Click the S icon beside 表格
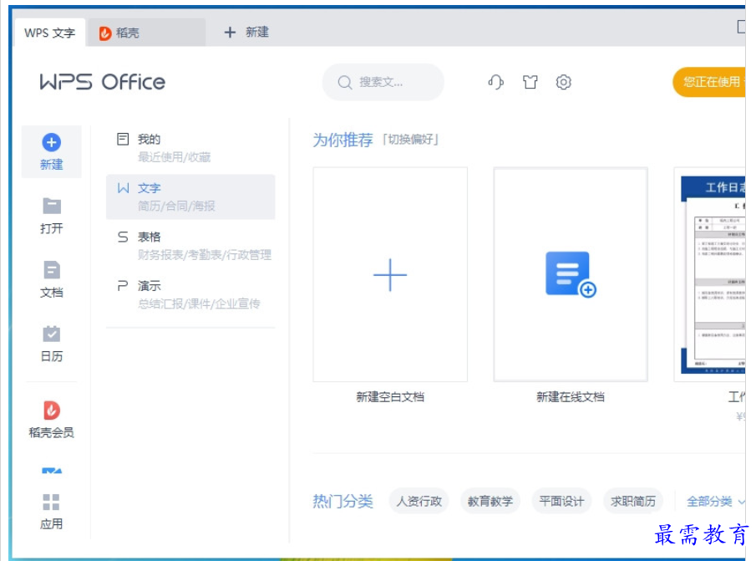Screen dimensions: 756x561 [123, 237]
